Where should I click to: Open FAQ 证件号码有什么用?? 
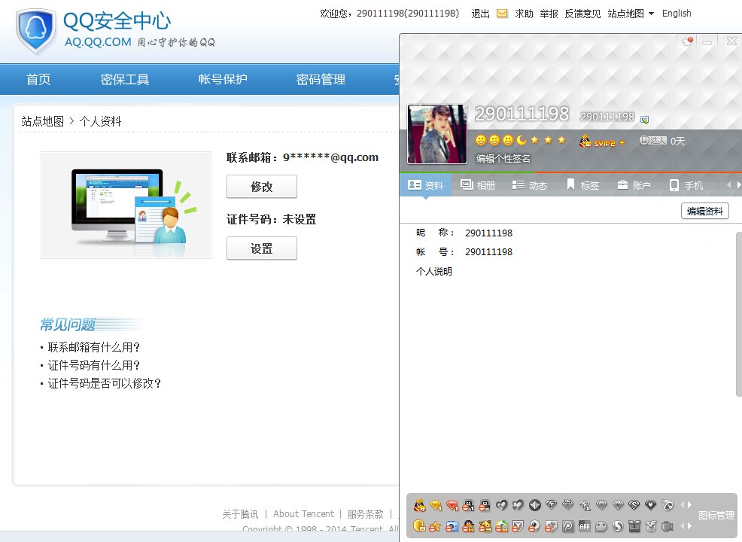point(94,365)
